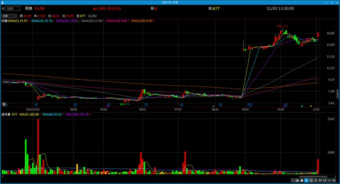Click the 2542 volume axis label
The image size is (340, 184).
click(x=331, y=119)
